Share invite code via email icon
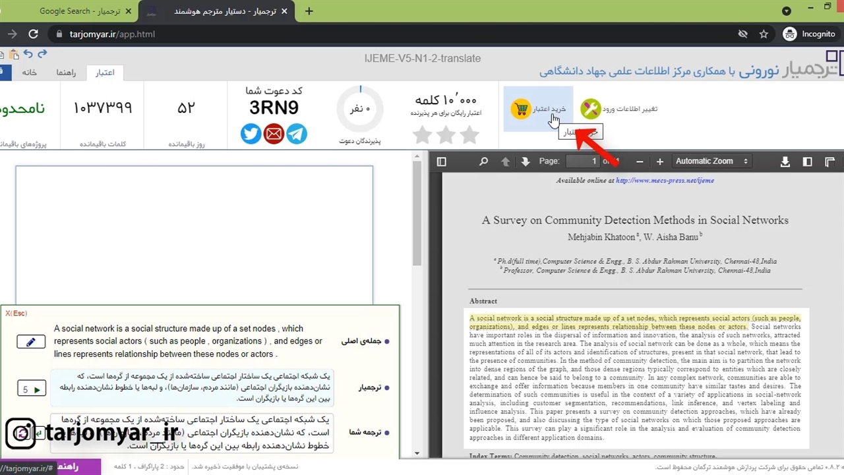Viewport: 844px width, 475px height. 274,134
